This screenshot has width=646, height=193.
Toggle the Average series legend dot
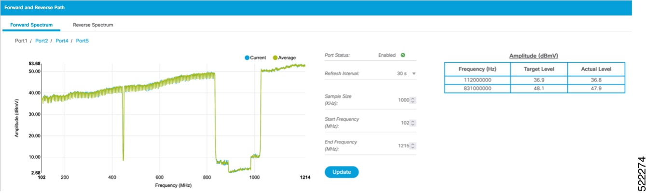pyautogui.click(x=275, y=58)
